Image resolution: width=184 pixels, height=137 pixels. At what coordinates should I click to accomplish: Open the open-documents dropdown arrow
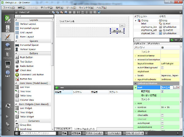[49, 12]
